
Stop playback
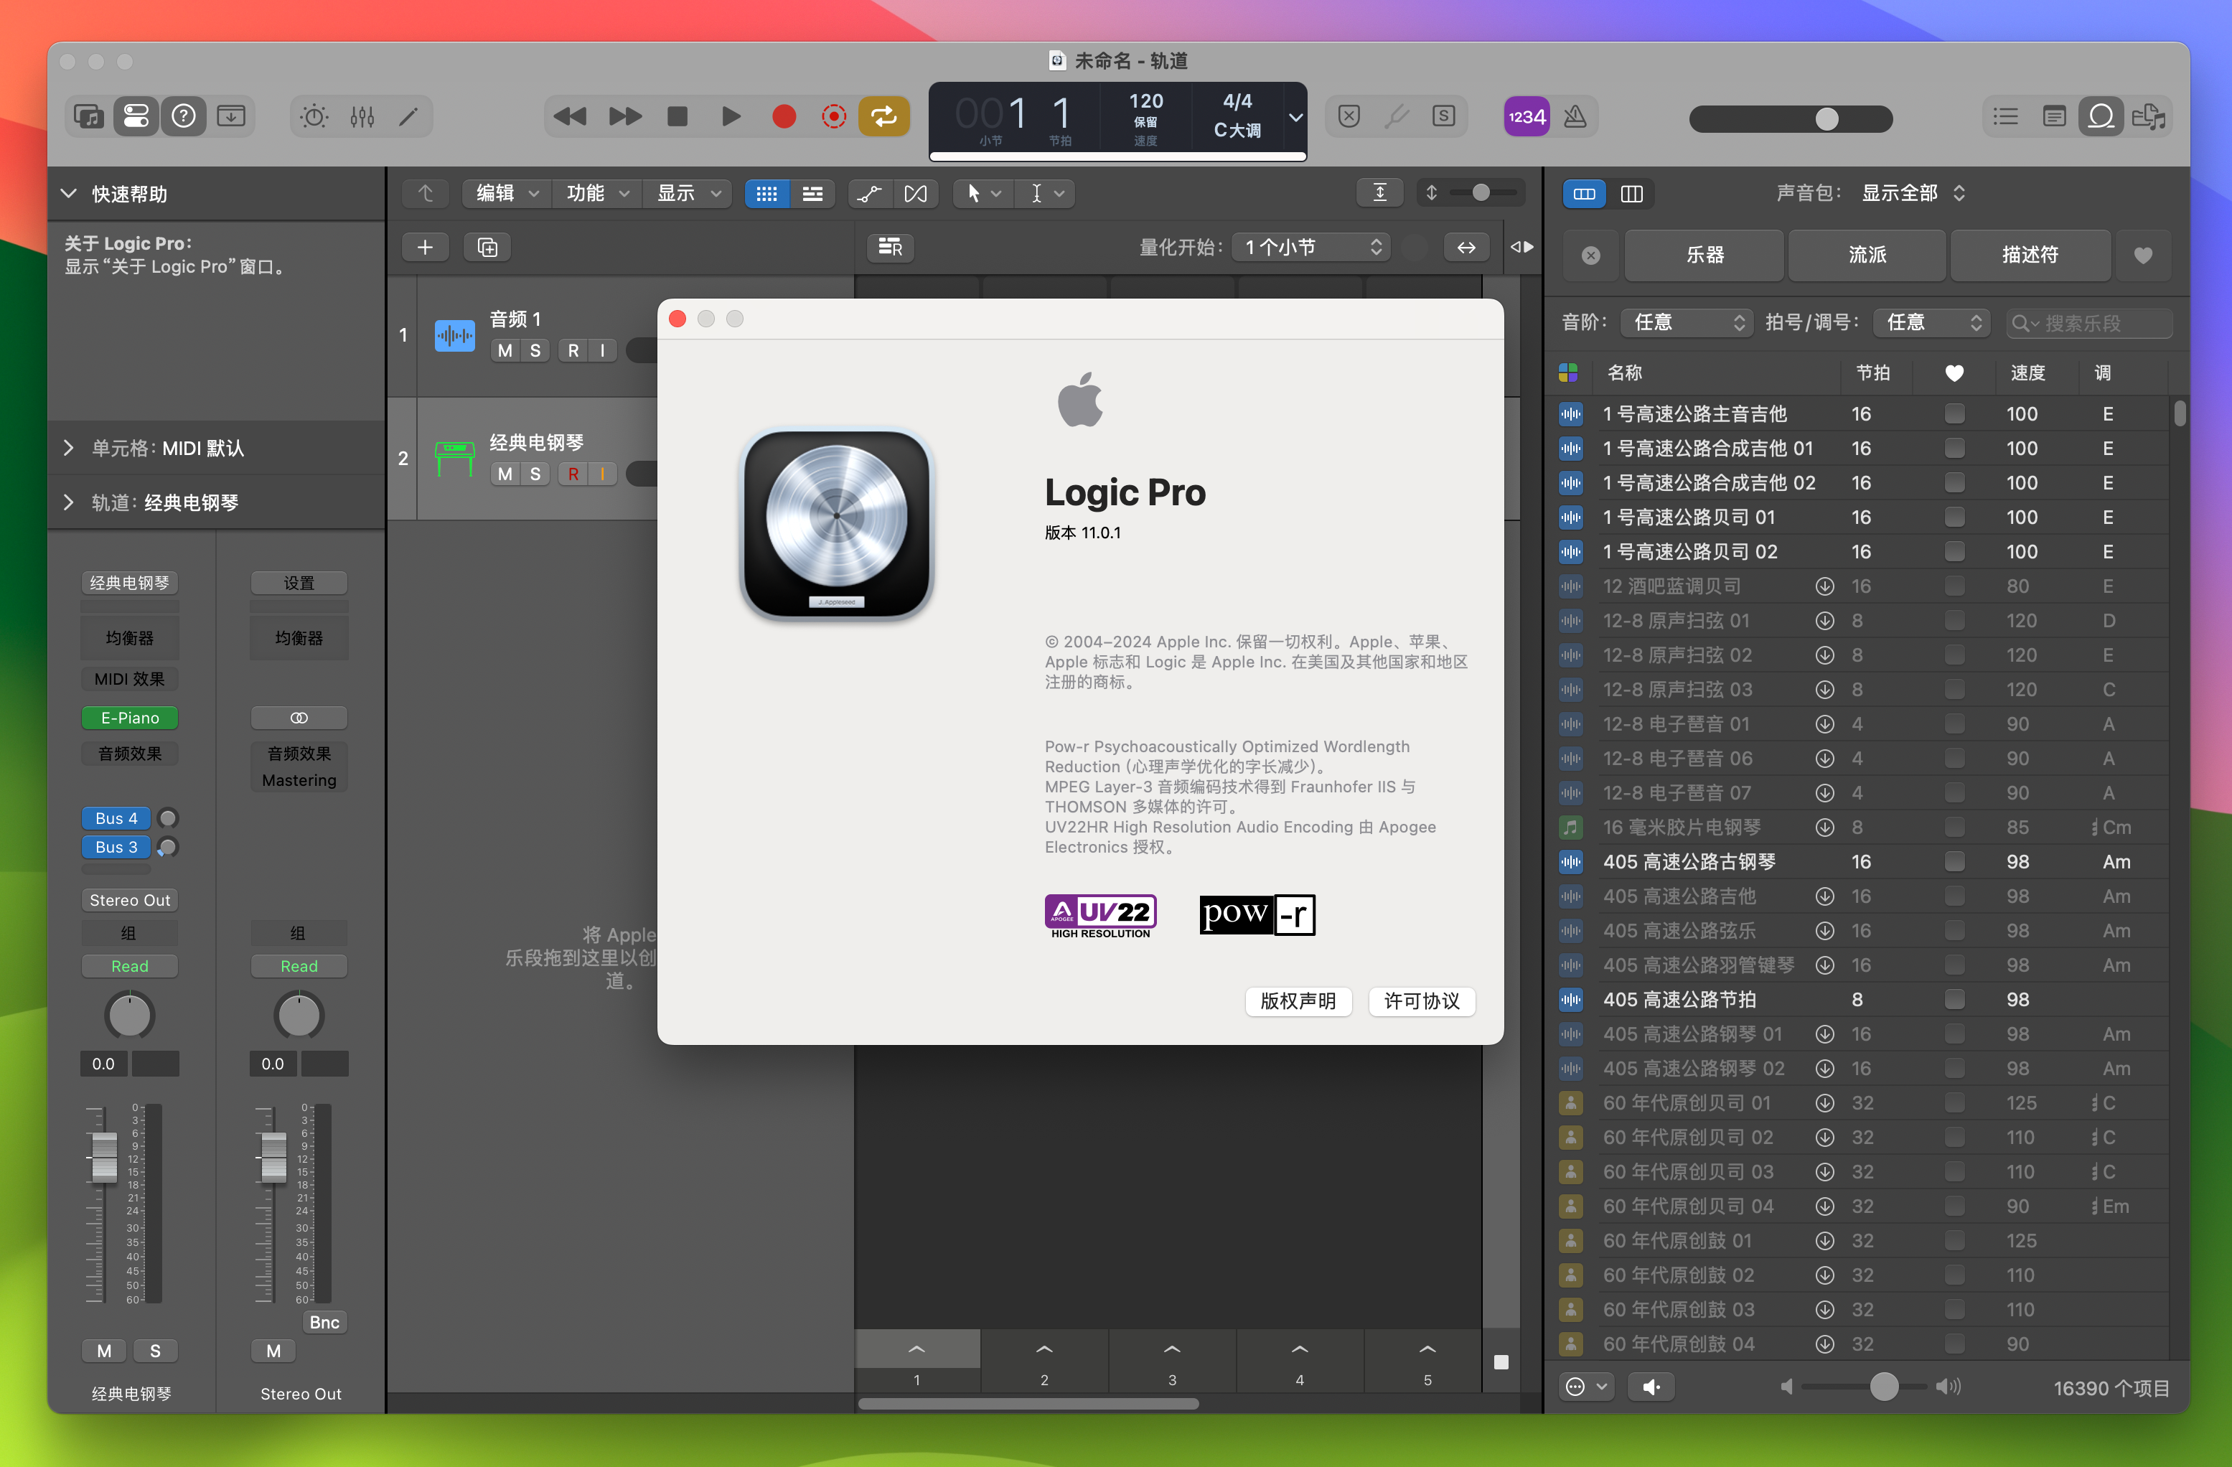point(677,116)
